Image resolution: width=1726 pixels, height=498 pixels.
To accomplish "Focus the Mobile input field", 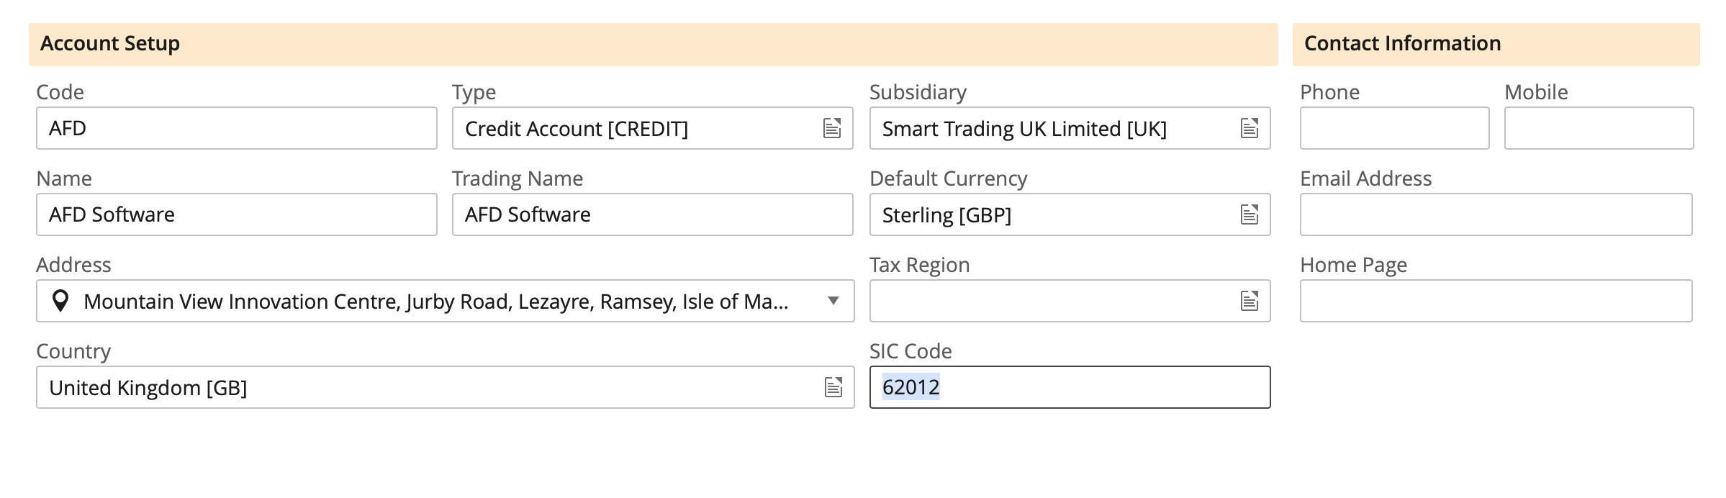I will click(x=1599, y=128).
